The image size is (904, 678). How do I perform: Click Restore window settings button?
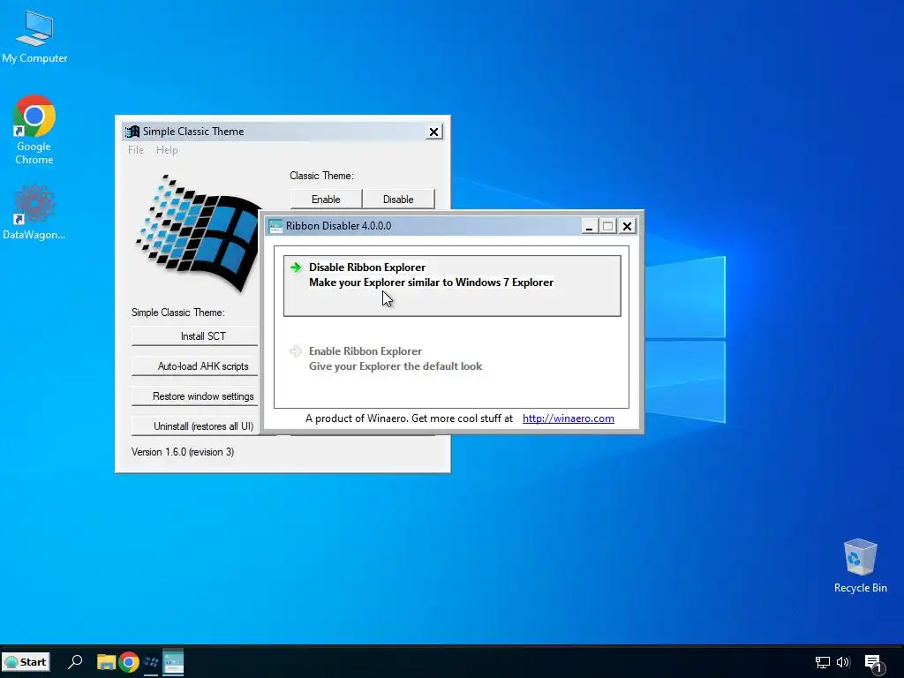(195, 396)
